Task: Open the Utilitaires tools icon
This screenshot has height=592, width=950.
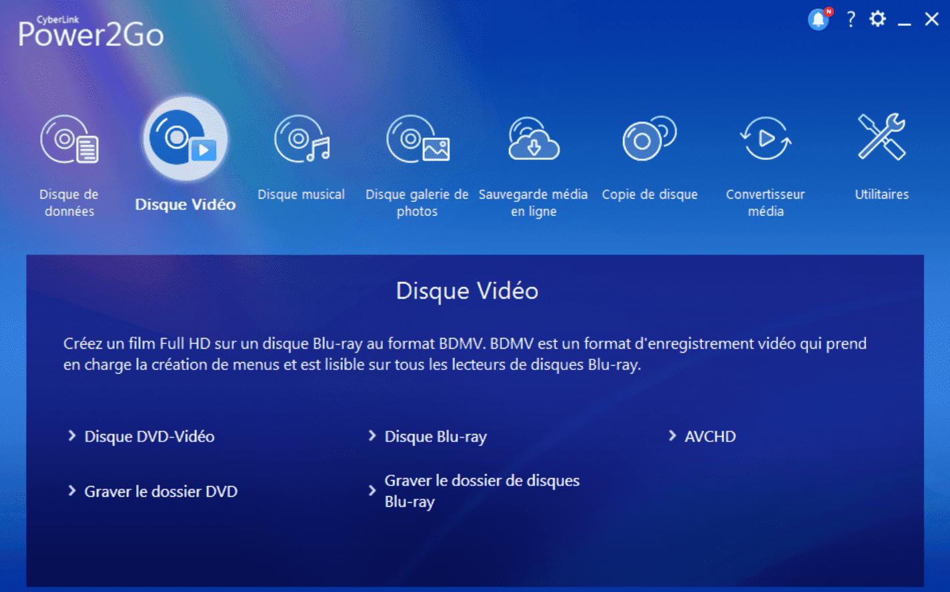Action: (881, 137)
